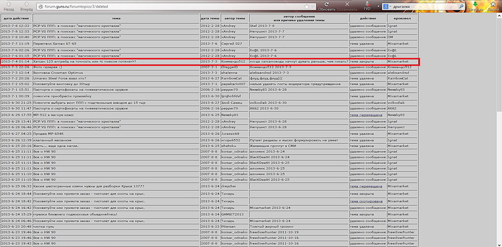Click date cell 2013-7-4 01:14
The height and width of the screenshot is (247, 502).
click(x=16, y=61)
